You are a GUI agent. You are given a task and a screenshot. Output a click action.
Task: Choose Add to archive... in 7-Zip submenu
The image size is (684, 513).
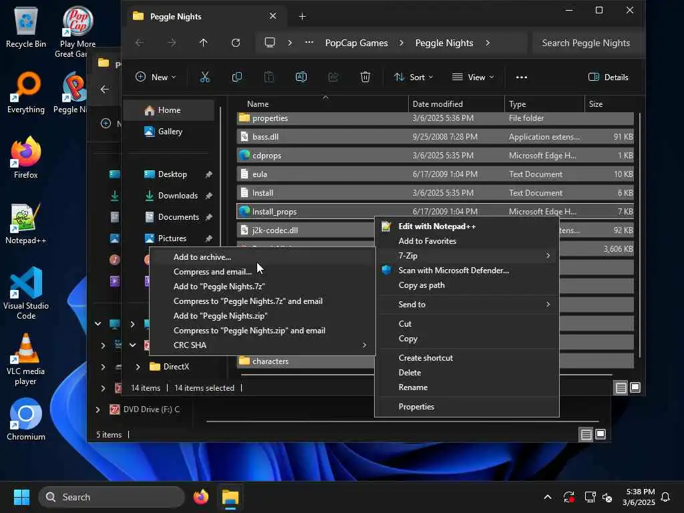(x=262, y=257)
